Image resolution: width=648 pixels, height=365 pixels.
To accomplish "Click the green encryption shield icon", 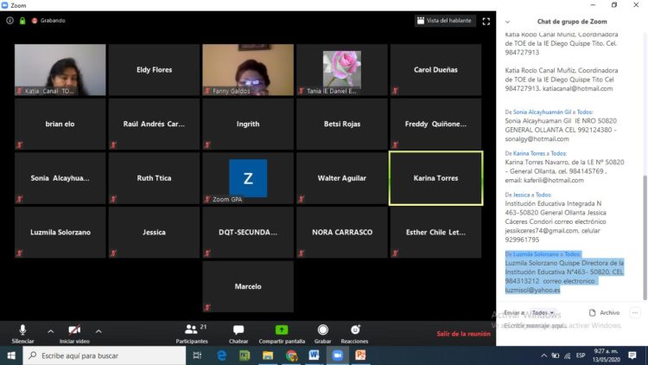I will click(x=22, y=20).
